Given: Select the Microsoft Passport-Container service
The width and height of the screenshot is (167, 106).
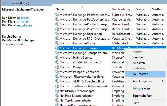Looking at the screenshot, I should (79, 72).
